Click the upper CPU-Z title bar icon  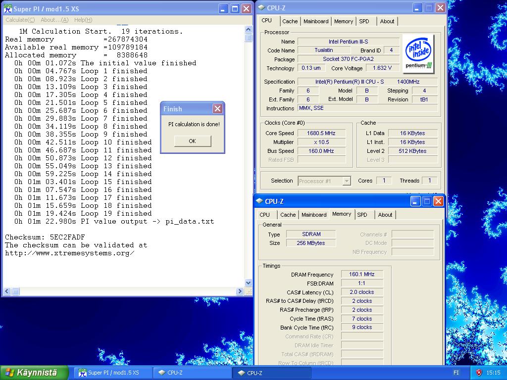point(261,8)
